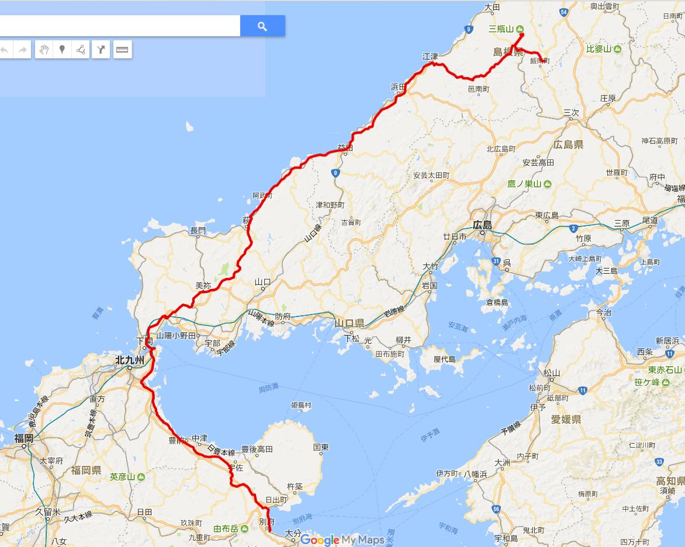
Task: Click the Undo arrow tool
Action: 5,50
